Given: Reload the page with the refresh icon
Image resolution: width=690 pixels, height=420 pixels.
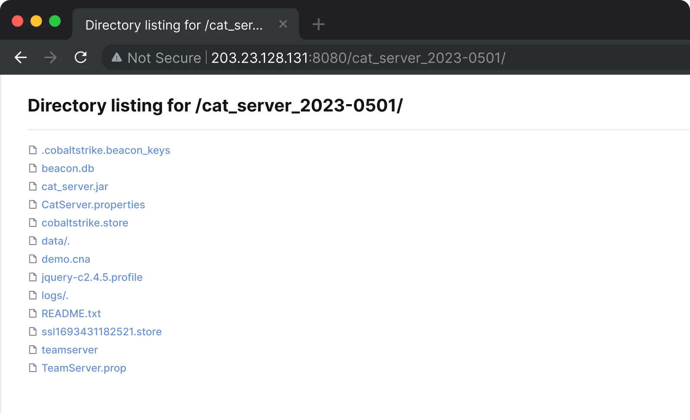Looking at the screenshot, I should coord(81,57).
